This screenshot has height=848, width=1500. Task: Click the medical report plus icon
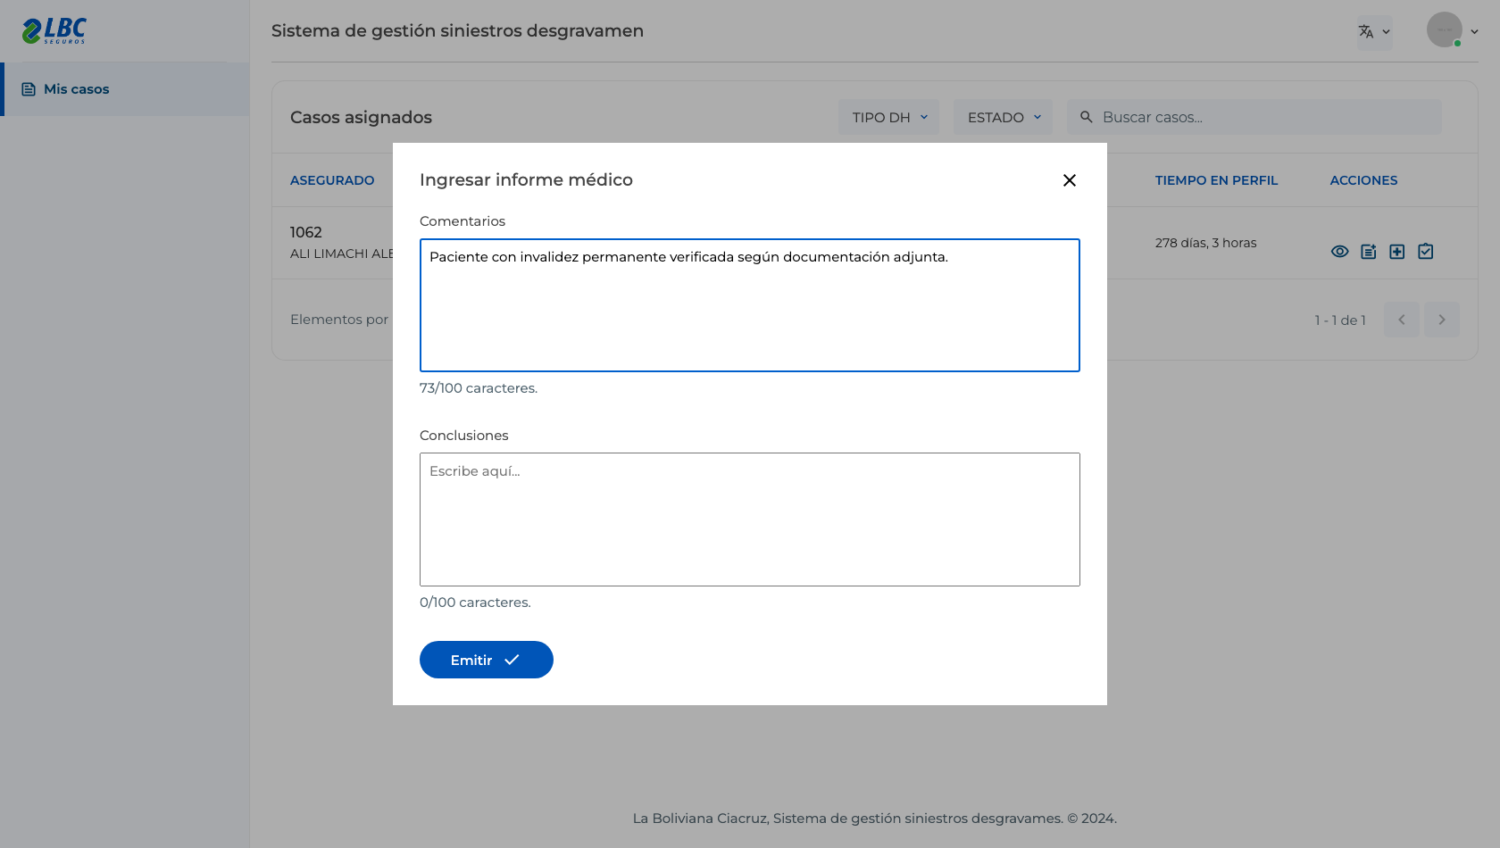(1397, 252)
